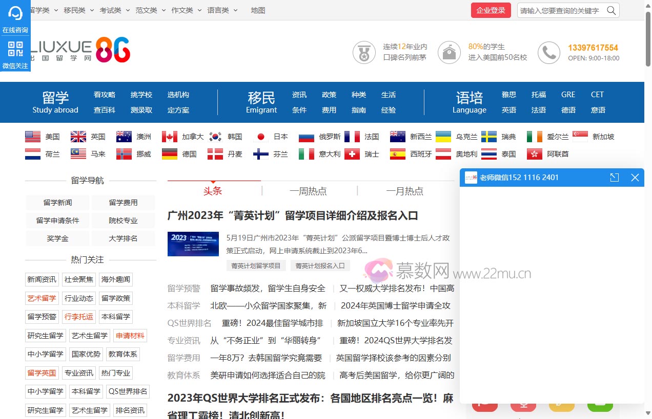Click the school icon beside 80%的学生
Viewport: 652px width, 419px height.
point(449,52)
